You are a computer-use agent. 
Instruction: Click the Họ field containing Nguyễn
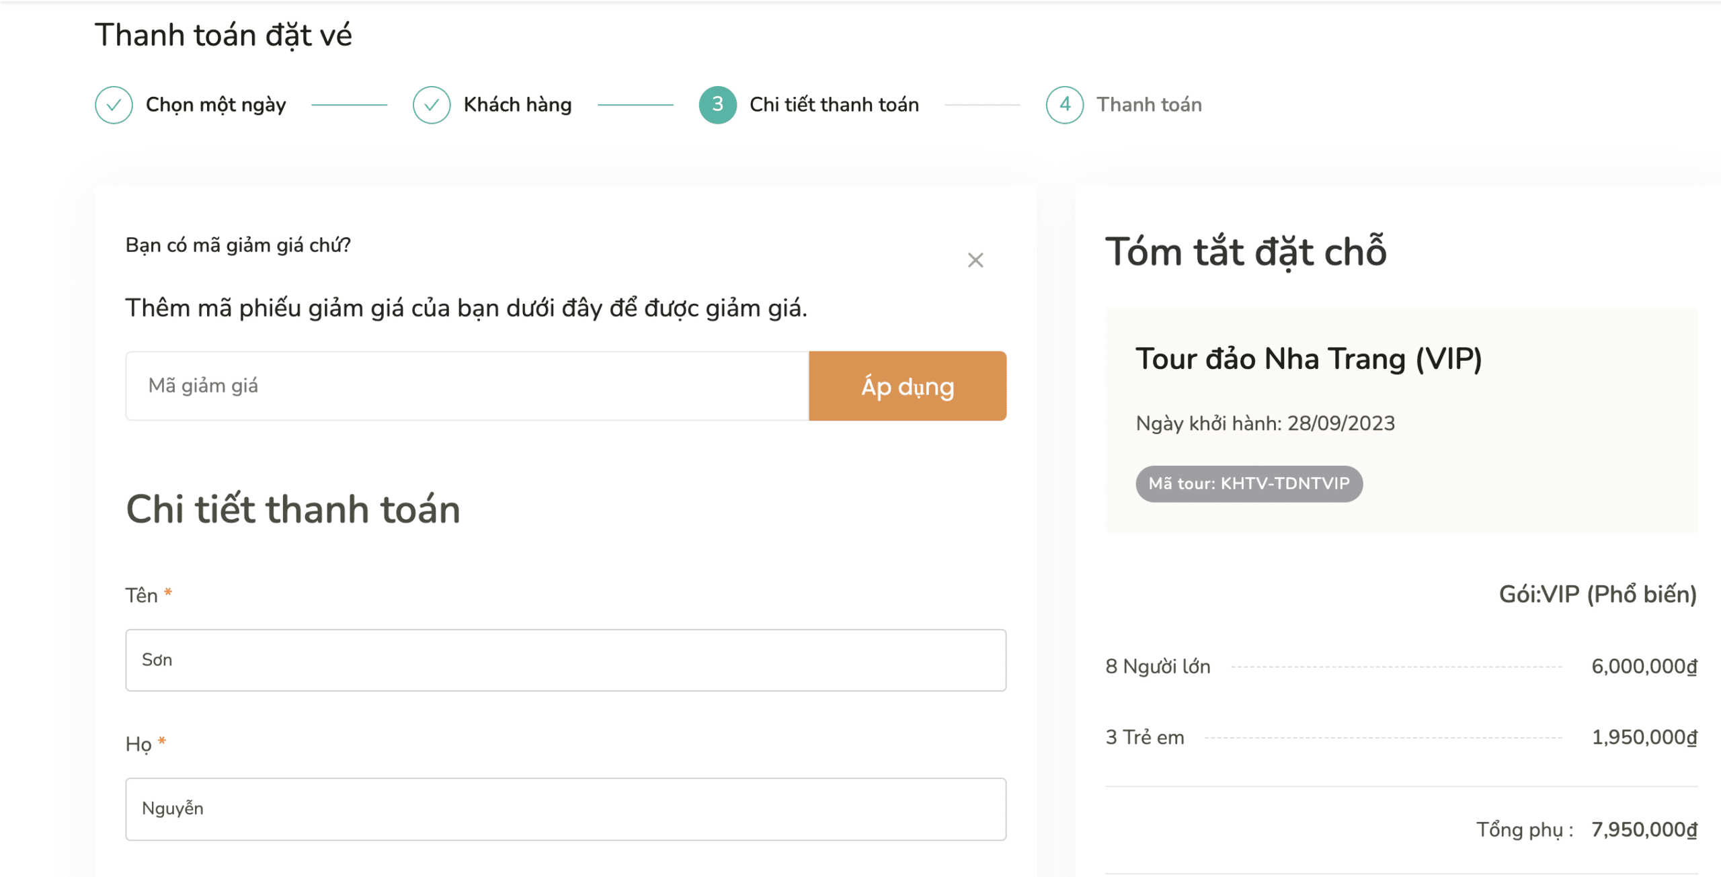click(565, 808)
